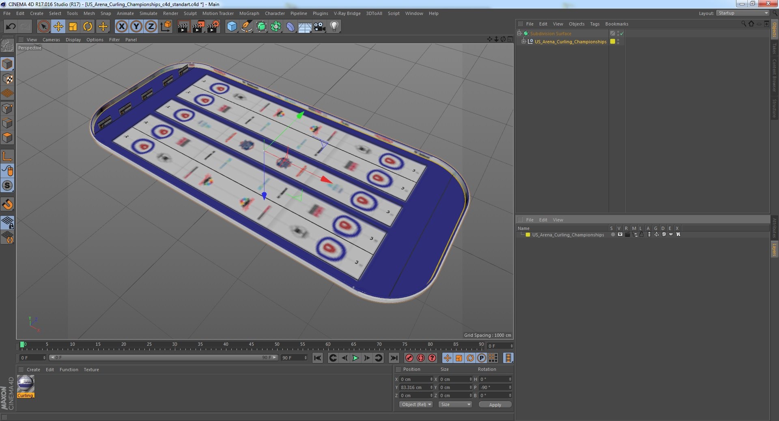Viewport: 779px width, 421px height.
Task: Toggle Y axis lock
Action: click(136, 27)
